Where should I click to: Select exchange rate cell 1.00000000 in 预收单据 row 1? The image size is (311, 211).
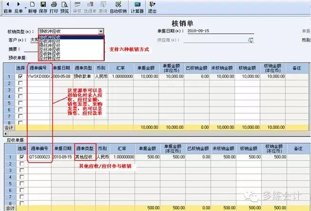point(121,77)
